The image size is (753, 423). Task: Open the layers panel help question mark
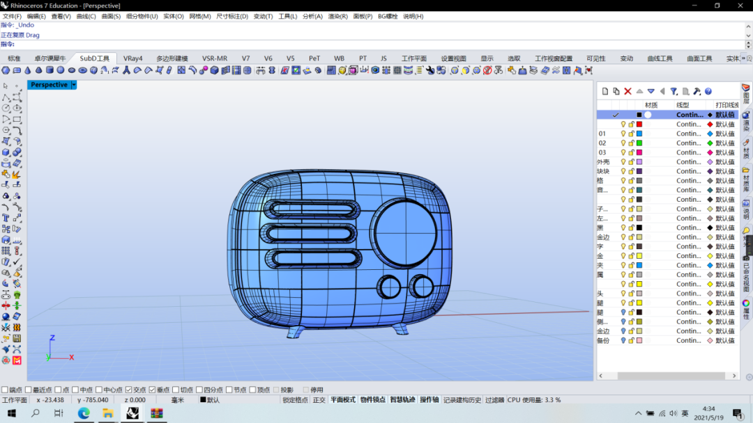(x=708, y=91)
